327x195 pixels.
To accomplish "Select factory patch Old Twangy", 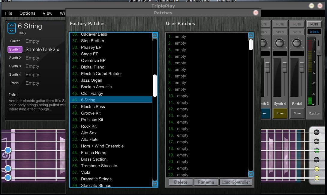I will click(111, 94).
